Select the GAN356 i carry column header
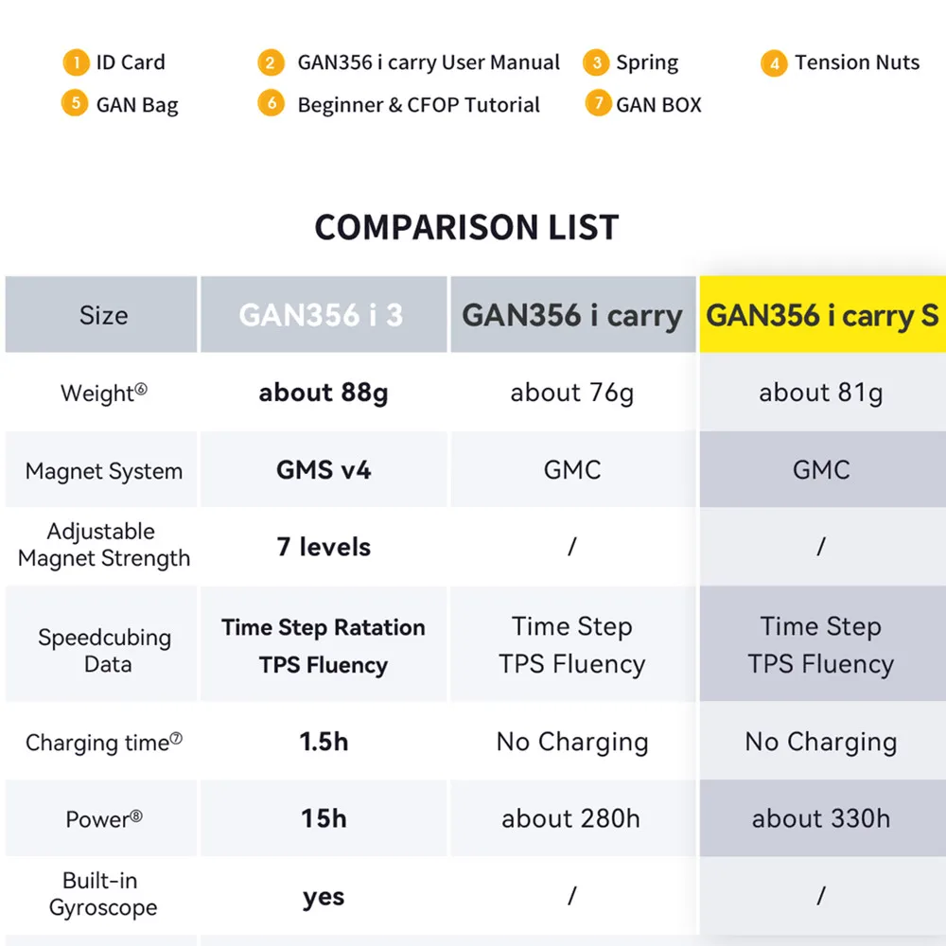 click(572, 315)
